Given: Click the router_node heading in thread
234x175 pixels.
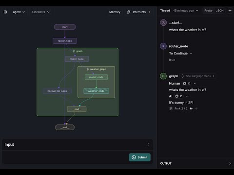Looking at the screenshot, I should 178,46.
